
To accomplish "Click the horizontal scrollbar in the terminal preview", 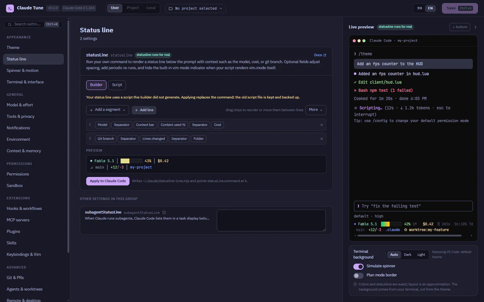I will [410, 236].
